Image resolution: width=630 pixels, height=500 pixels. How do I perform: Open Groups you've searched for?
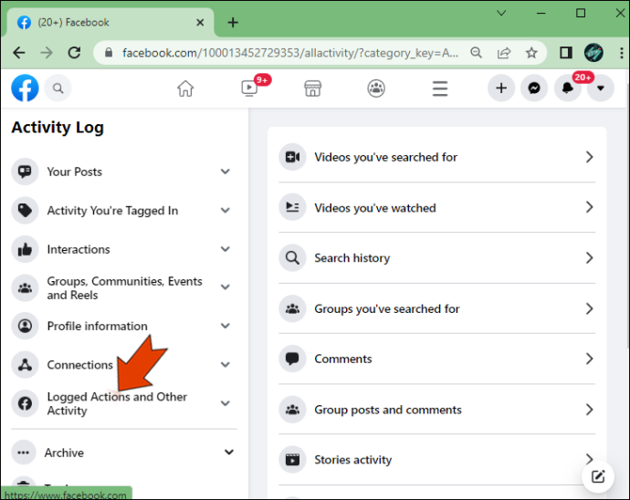tap(436, 308)
